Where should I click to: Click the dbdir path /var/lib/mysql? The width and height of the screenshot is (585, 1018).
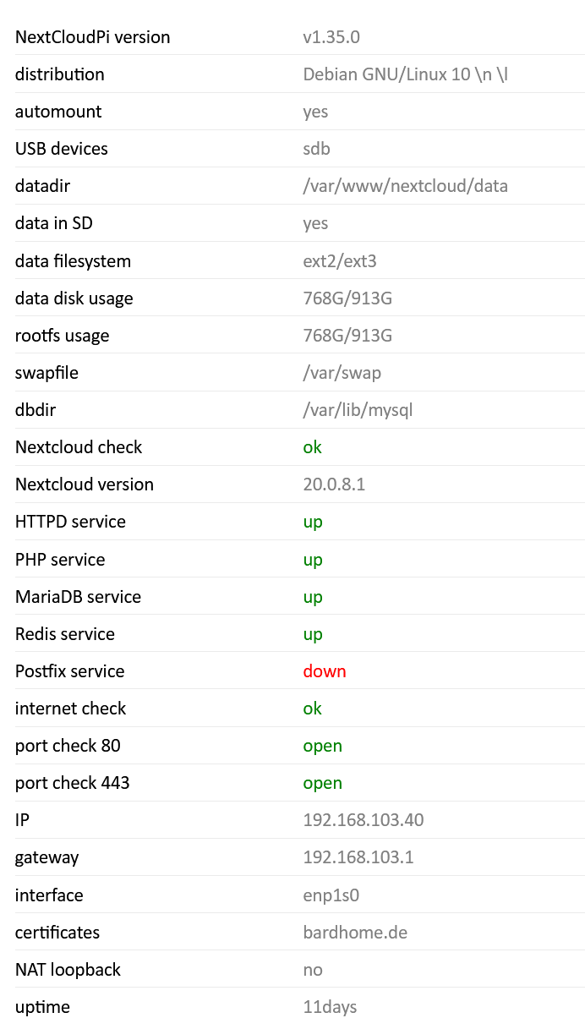point(358,410)
